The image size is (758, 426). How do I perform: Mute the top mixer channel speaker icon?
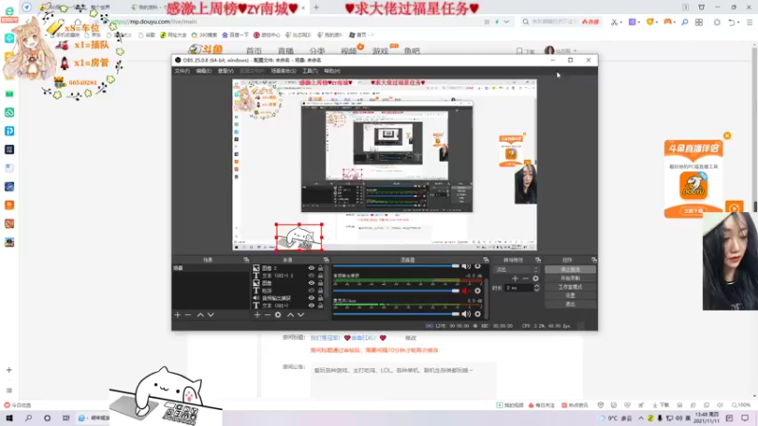coord(466,266)
